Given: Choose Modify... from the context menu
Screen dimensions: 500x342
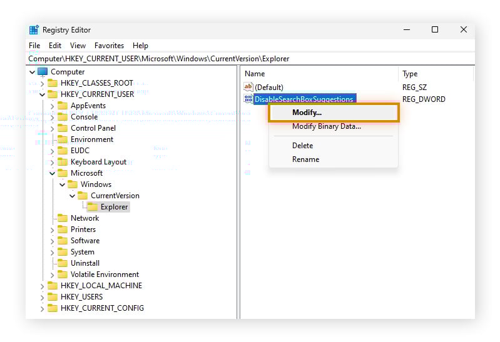Looking at the screenshot, I should point(334,113).
